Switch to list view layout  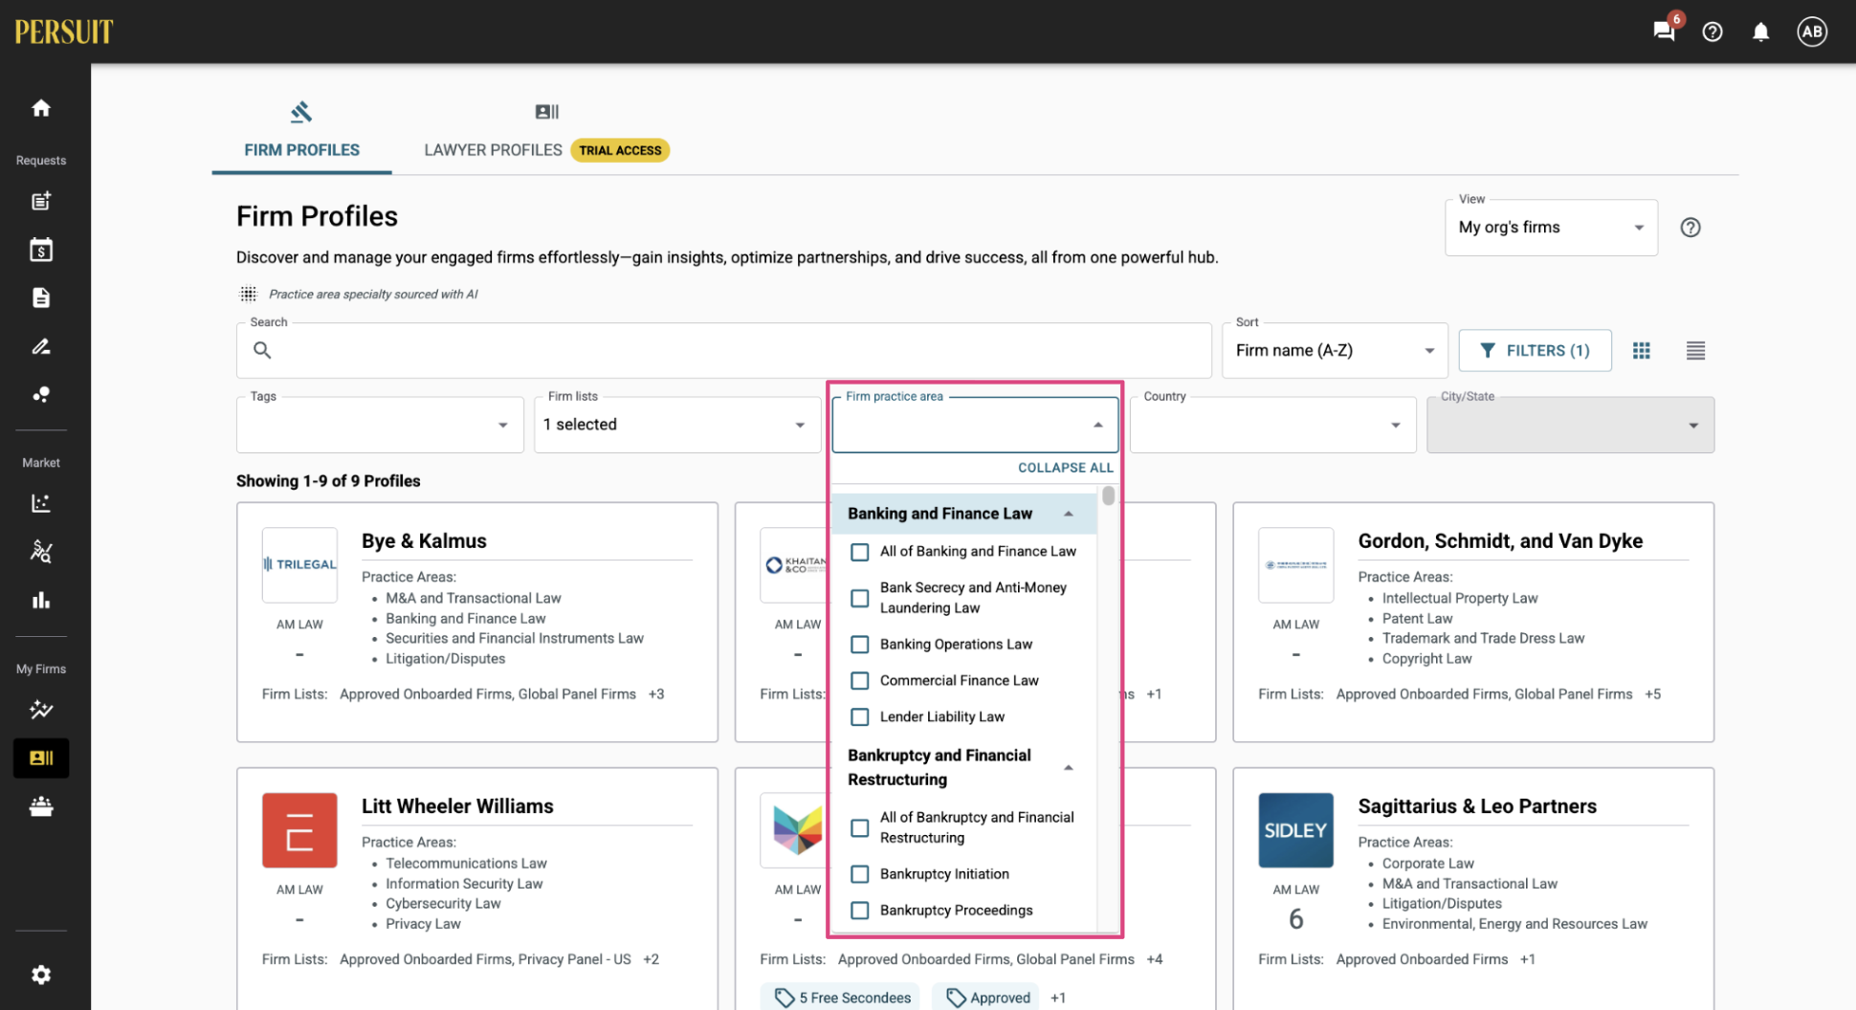point(1695,351)
